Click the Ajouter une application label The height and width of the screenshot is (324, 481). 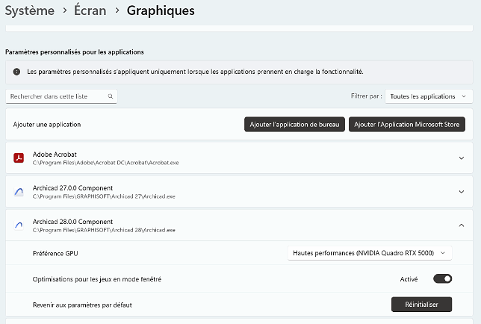[47, 125]
